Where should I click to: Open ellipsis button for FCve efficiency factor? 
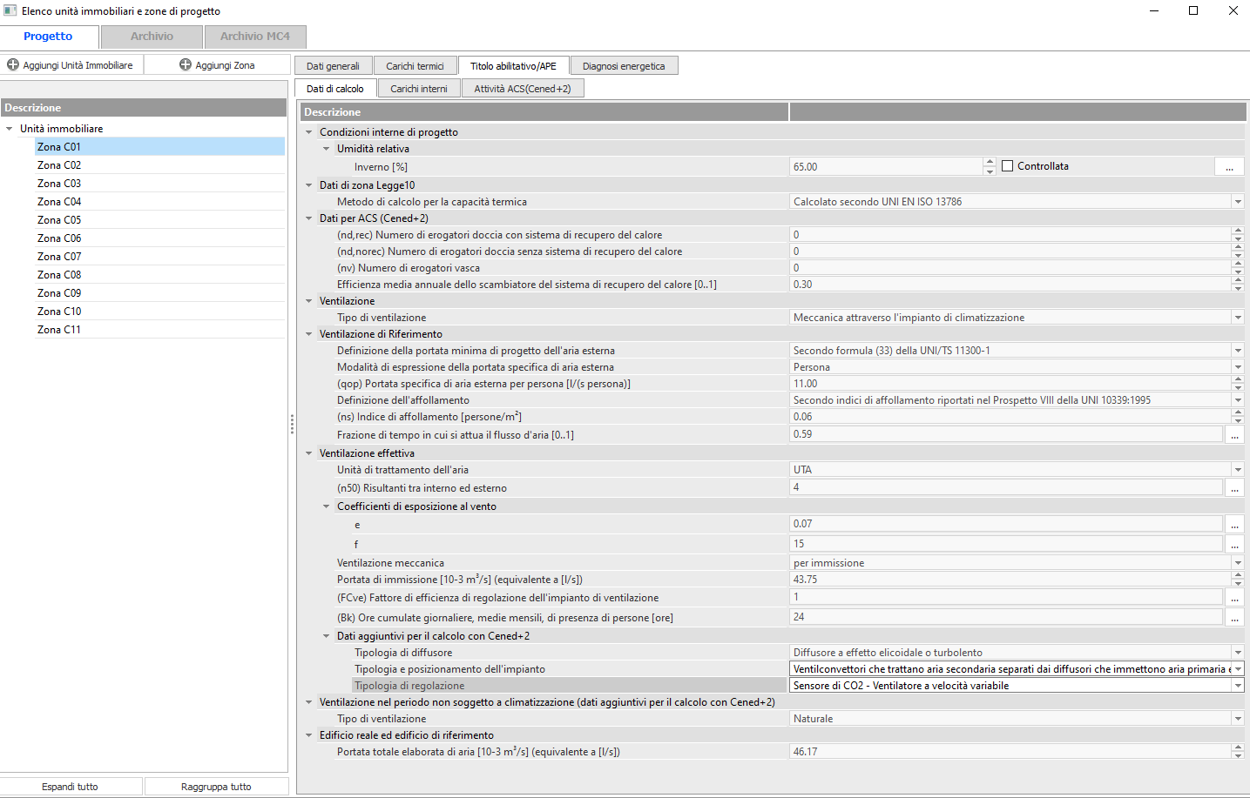point(1234,598)
